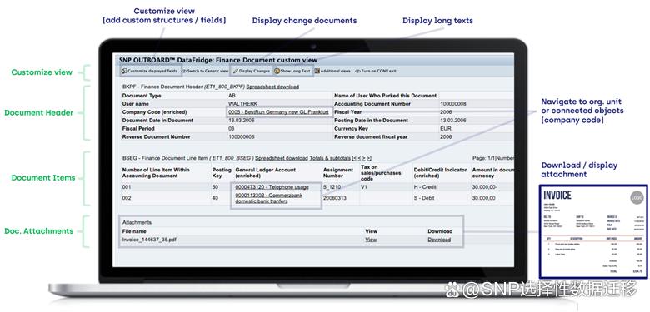Select Document Date in Document value 13.03.2006
Viewport: 650px width, 312px height.
[x=242, y=121]
